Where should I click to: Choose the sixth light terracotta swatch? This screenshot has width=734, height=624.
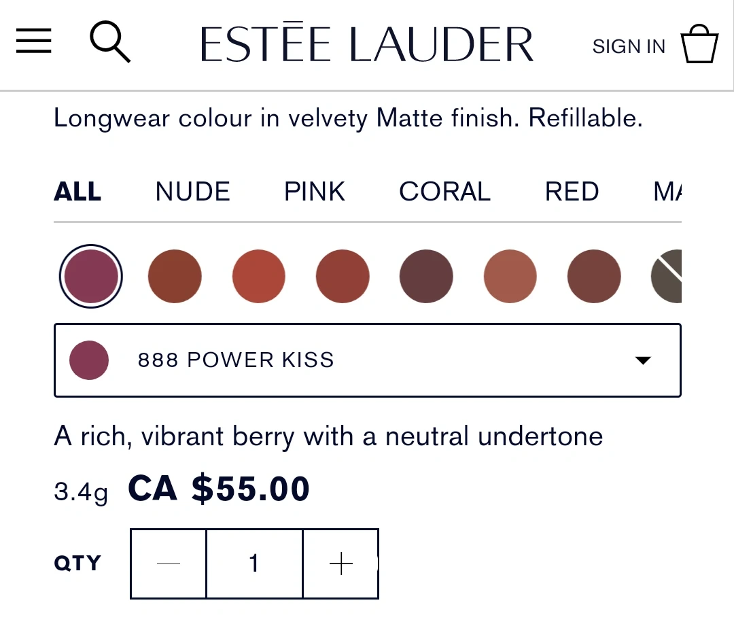point(510,277)
